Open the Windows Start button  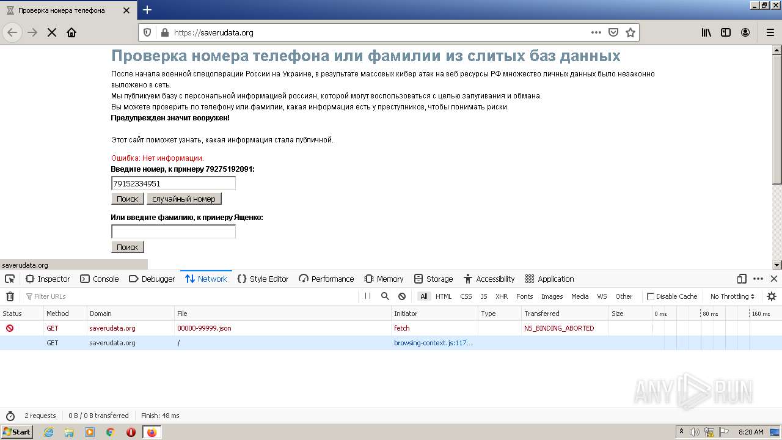tap(16, 431)
